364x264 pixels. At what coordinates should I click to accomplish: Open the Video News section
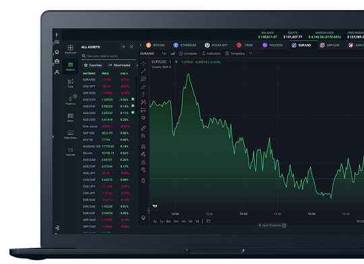pos(70,134)
